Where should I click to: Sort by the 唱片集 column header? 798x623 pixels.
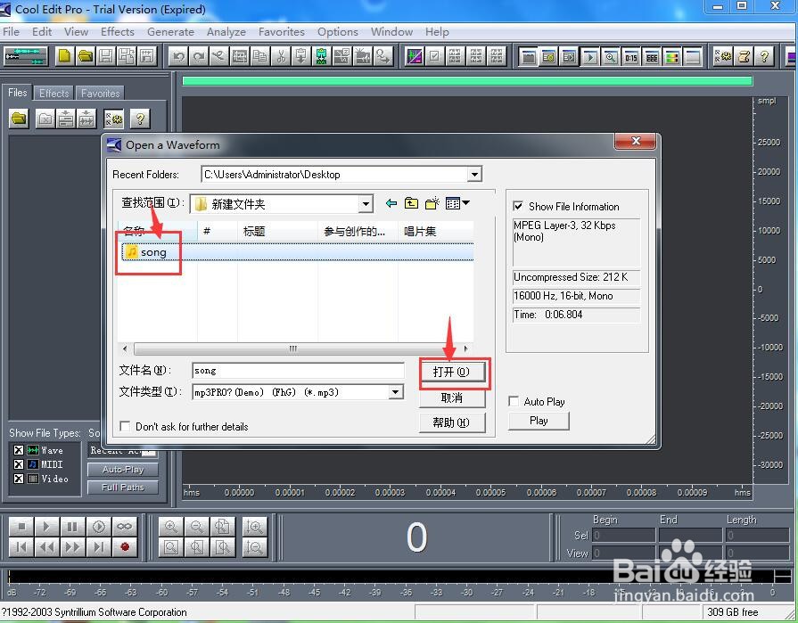click(x=436, y=232)
